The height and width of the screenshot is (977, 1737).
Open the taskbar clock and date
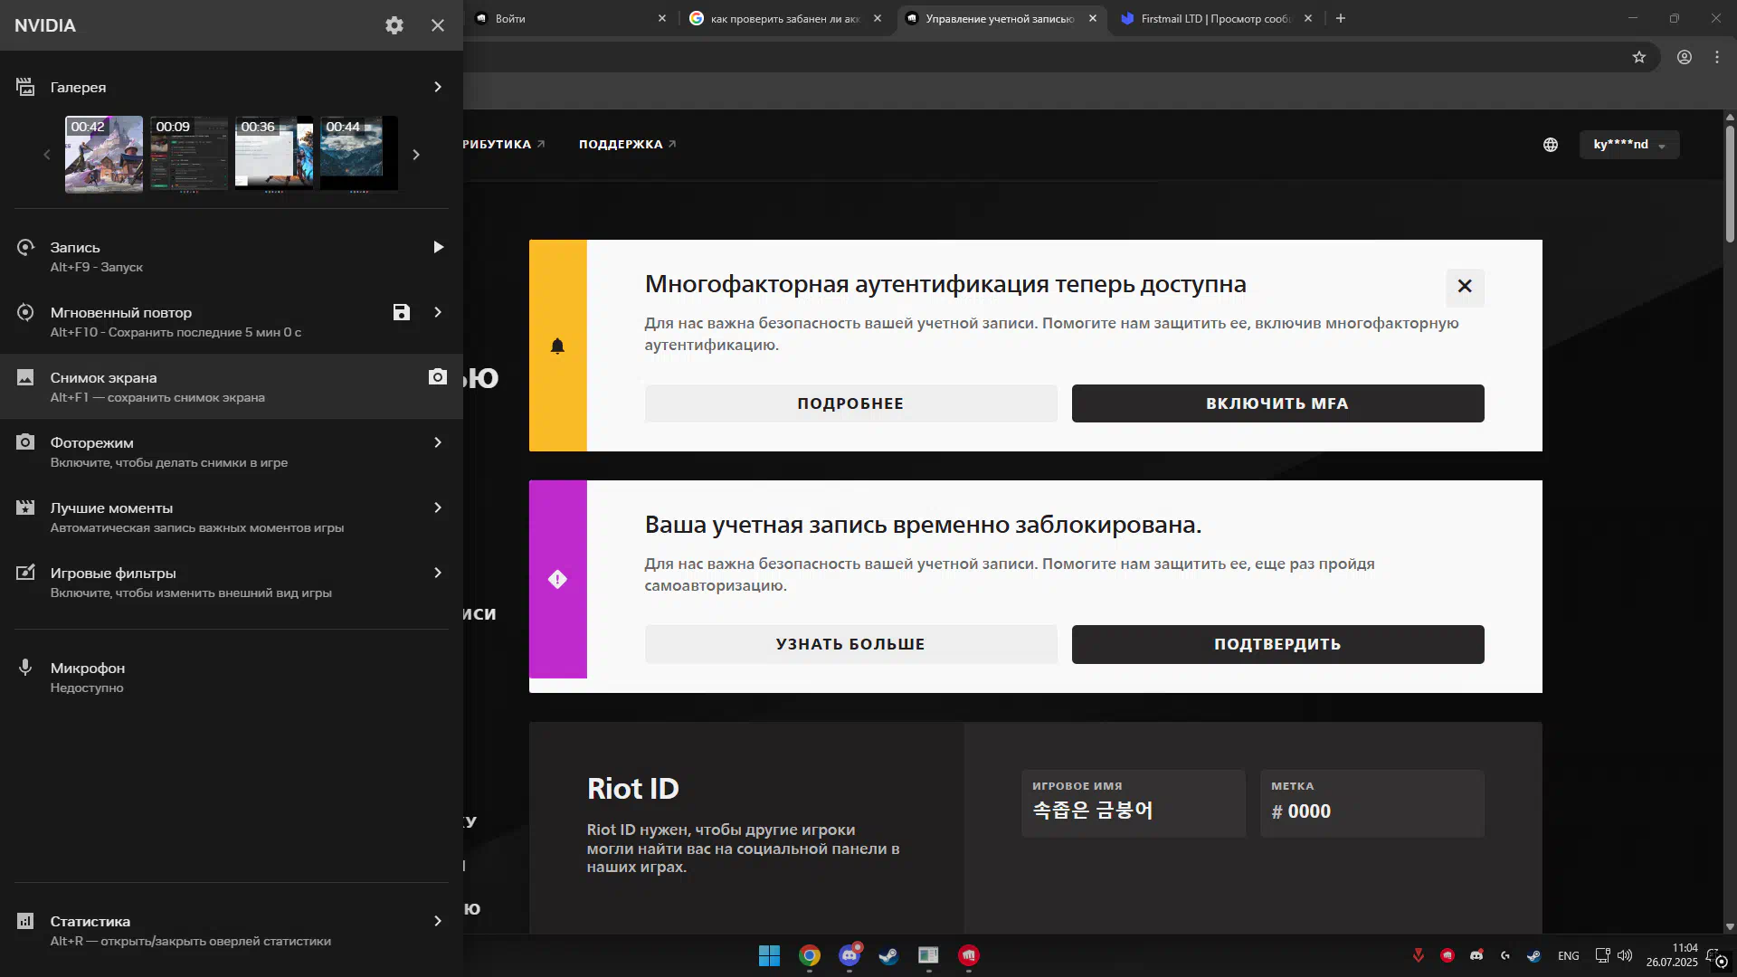[x=1672, y=955]
